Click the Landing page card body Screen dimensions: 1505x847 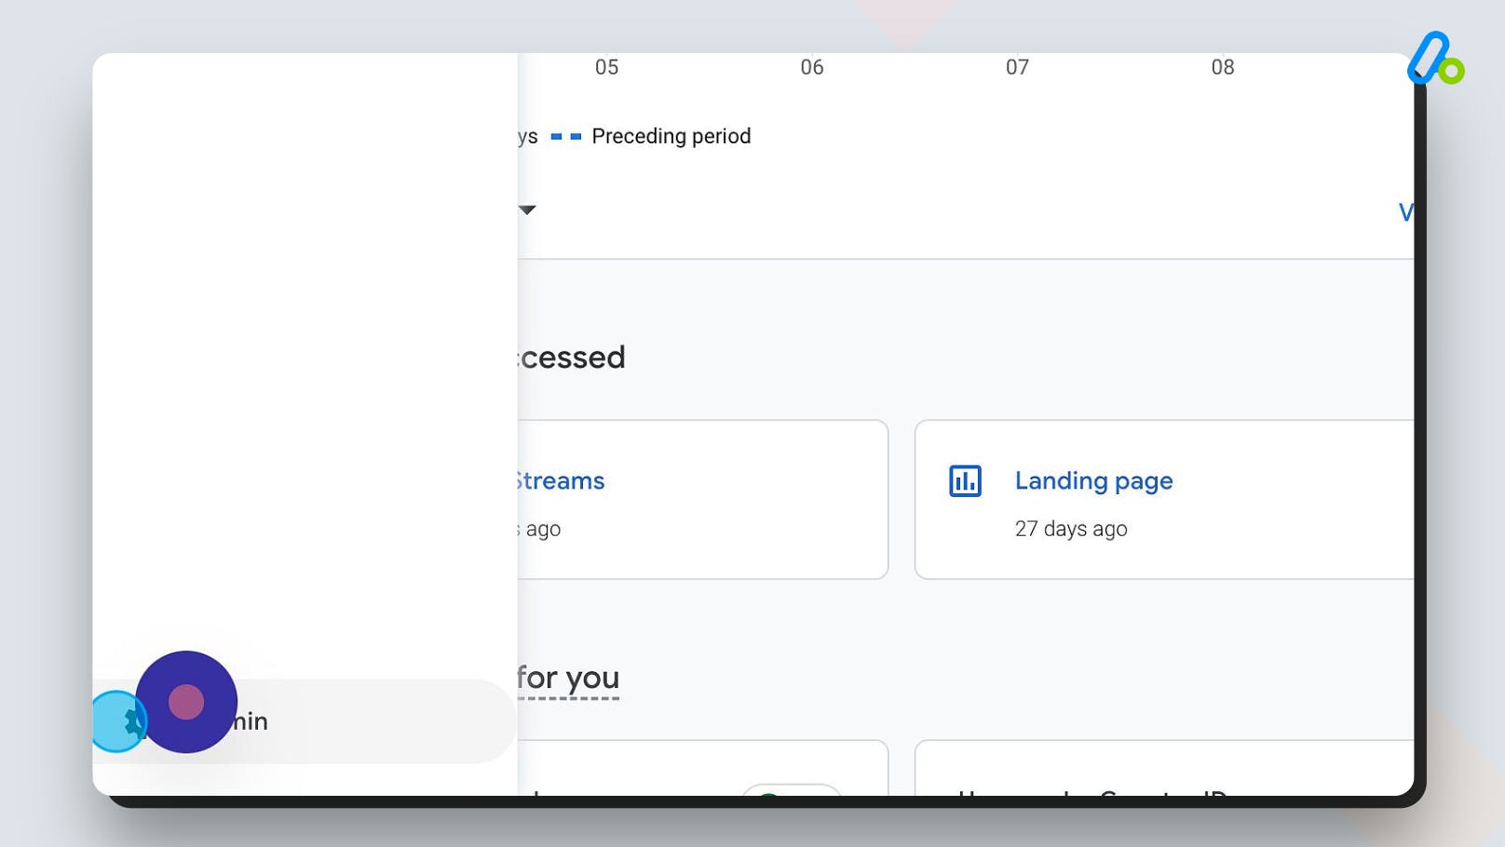[x=1164, y=500]
